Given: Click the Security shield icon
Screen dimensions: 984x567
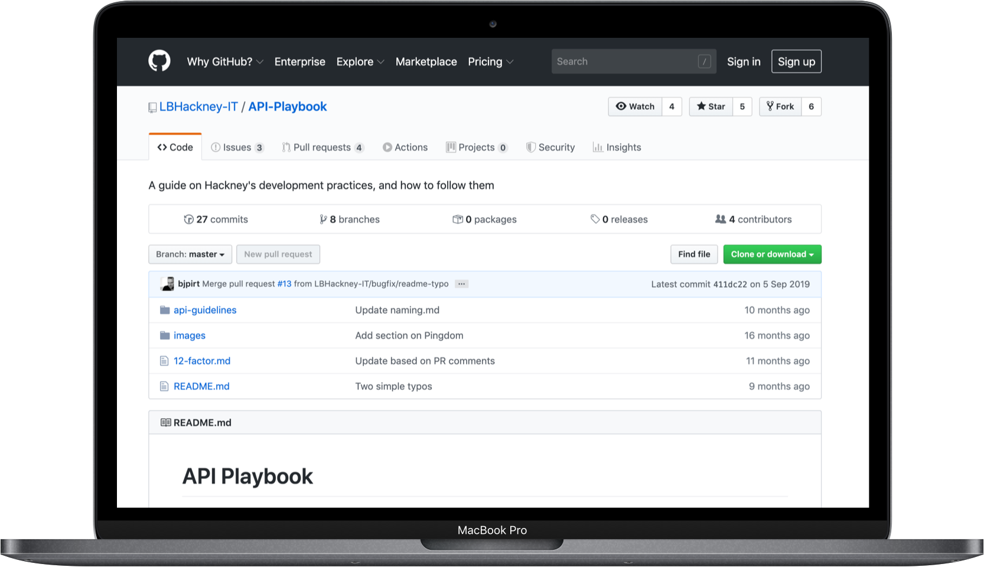Looking at the screenshot, I should click(x=531, y=147).
